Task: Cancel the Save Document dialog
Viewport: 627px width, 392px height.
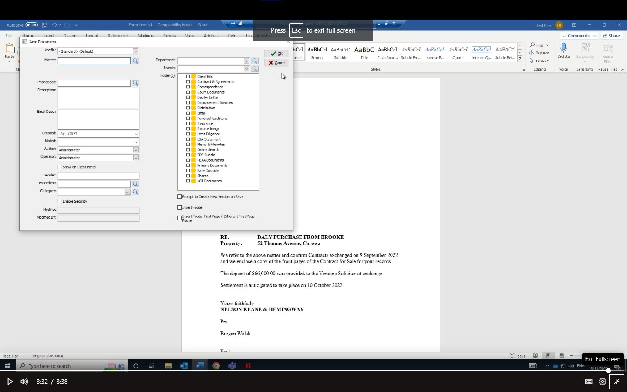Action: (276, 63)
